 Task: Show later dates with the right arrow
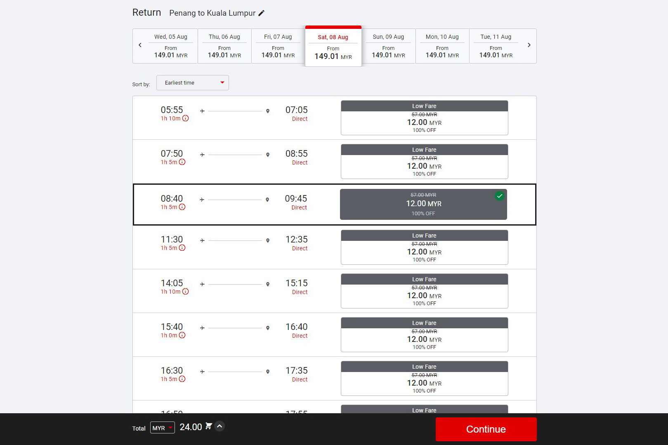click(x=529, y=45)
